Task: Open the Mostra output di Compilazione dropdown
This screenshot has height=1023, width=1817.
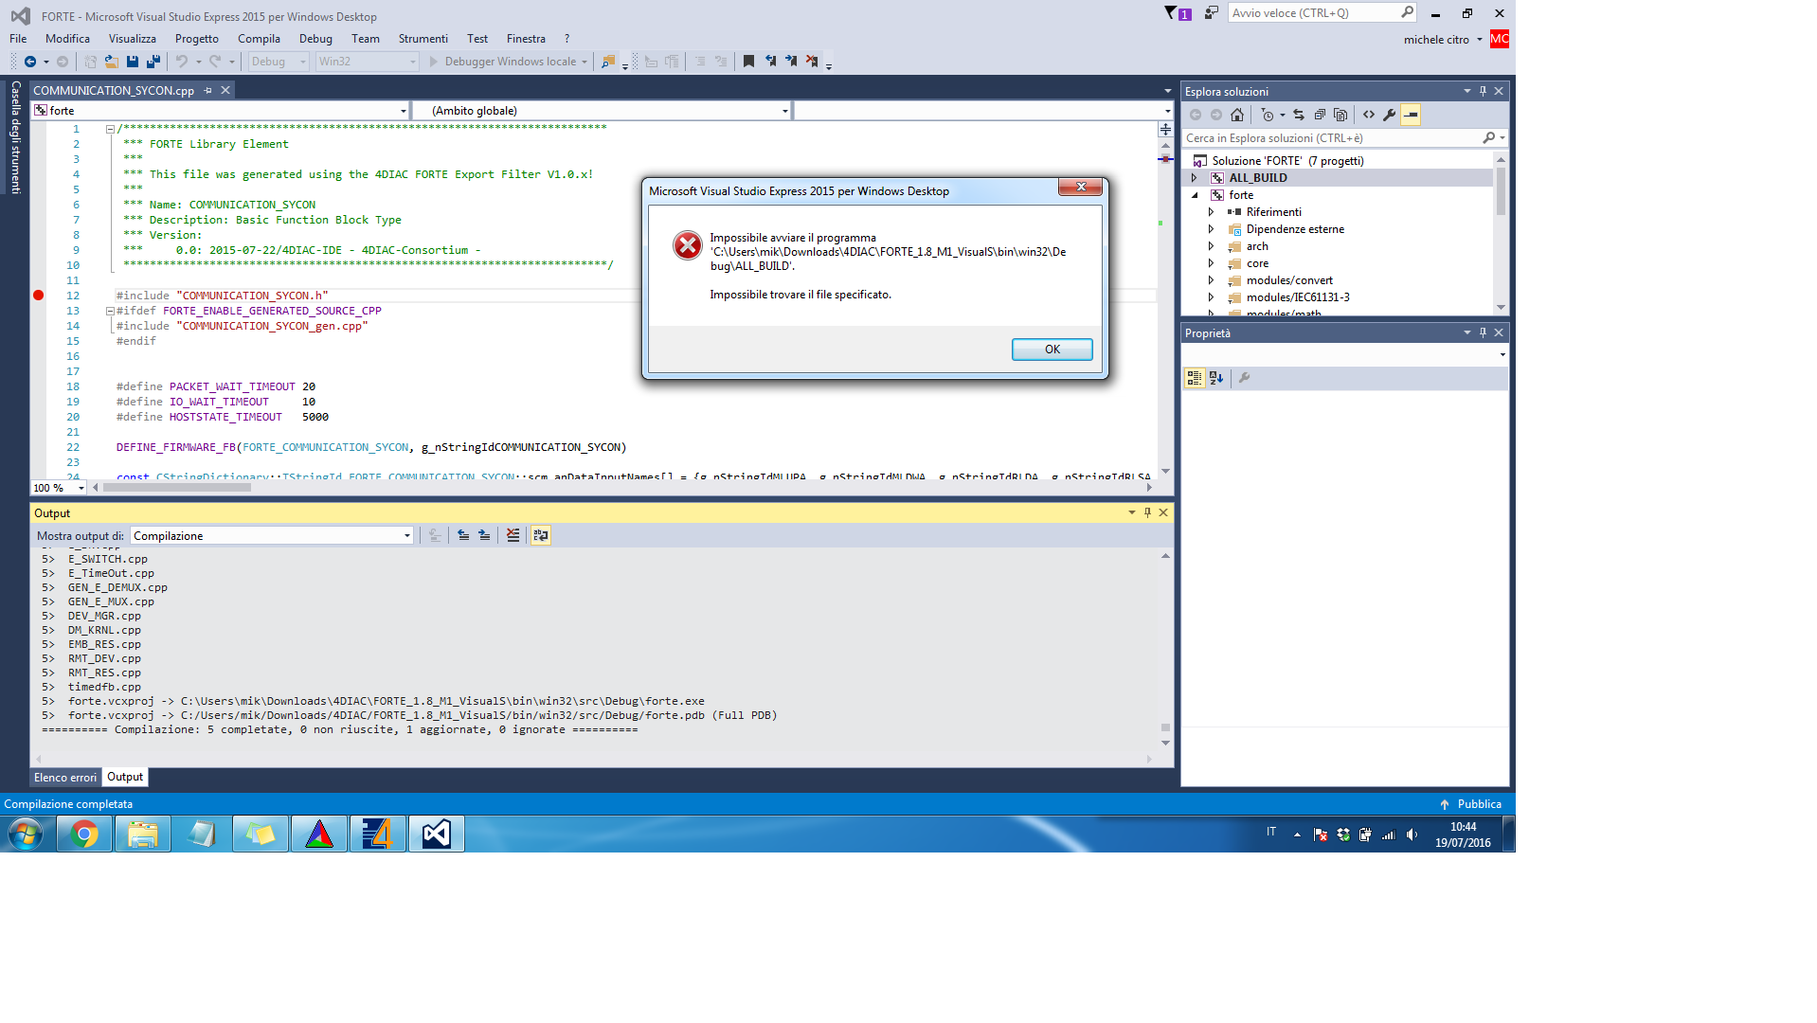Action: click(272, 536)
